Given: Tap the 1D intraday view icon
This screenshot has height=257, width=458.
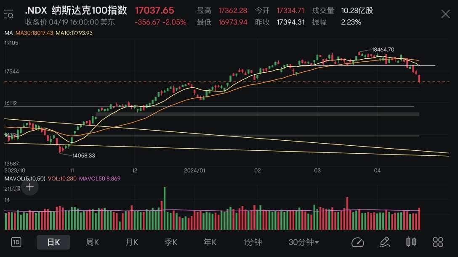Looking at the screenshot, I should pos(16,242).
